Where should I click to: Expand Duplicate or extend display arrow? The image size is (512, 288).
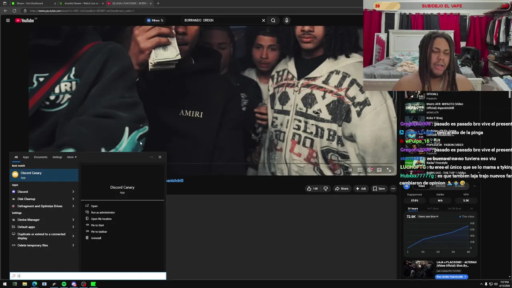click(73, 236)
